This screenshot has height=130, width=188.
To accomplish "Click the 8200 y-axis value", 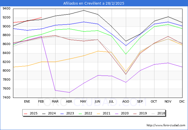I will 6,62.
